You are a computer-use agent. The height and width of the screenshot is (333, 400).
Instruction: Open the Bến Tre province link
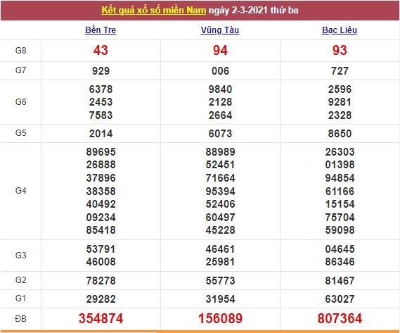point(101,30)
